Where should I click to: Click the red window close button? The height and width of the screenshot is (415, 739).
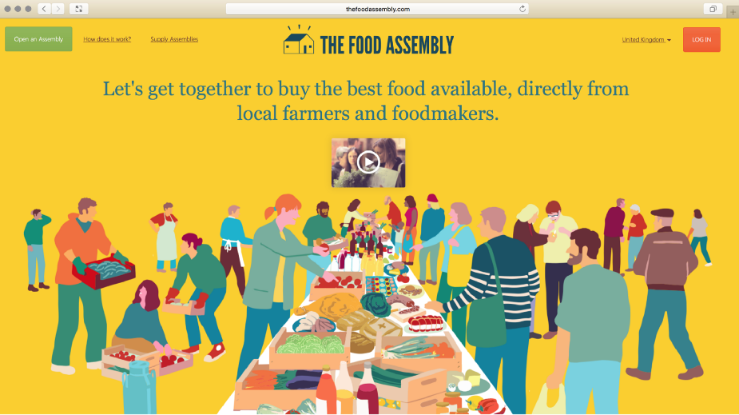click(7, 9)
